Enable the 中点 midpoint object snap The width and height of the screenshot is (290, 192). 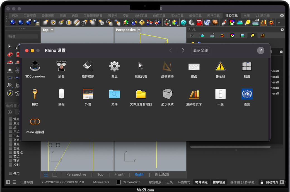(11, 132)
